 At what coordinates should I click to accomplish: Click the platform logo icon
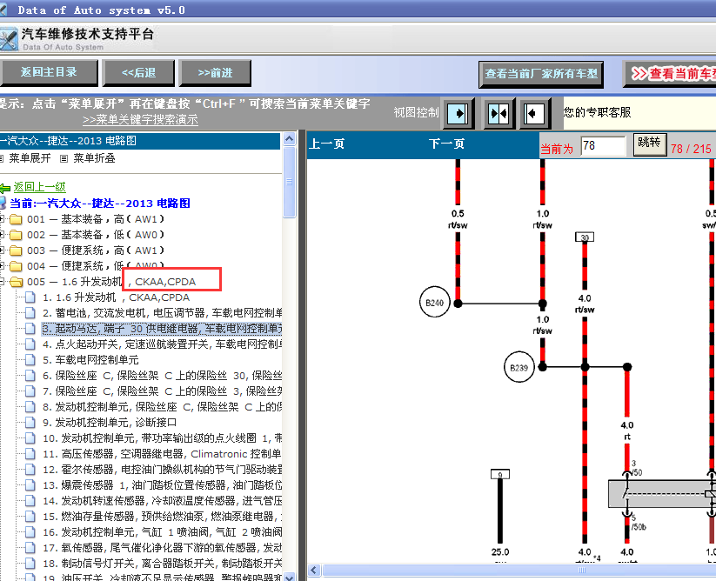[9, 39]
